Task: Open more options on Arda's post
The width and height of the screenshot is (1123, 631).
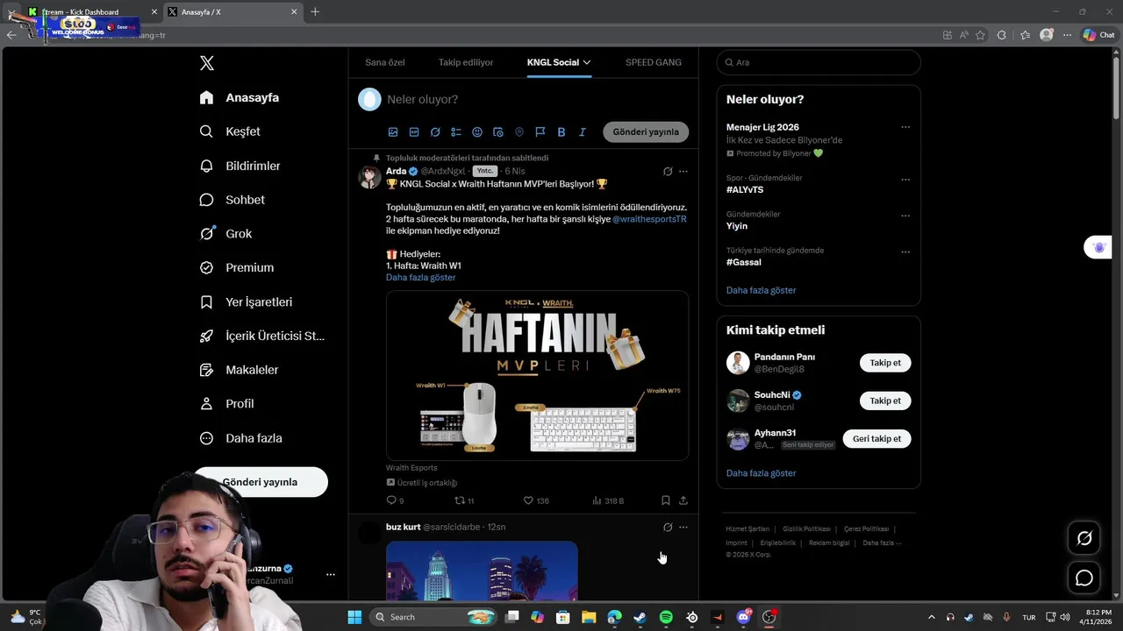Action: tap(683, 172)
